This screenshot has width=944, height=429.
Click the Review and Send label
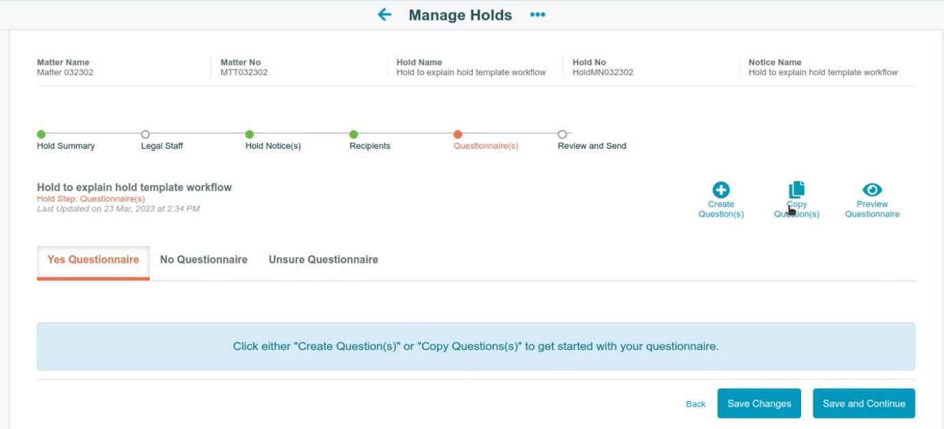[592, 146]
